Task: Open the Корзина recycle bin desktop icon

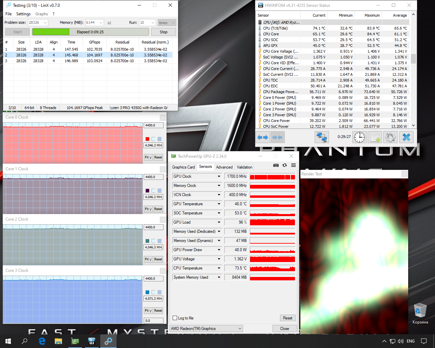Action: point(420,314)
